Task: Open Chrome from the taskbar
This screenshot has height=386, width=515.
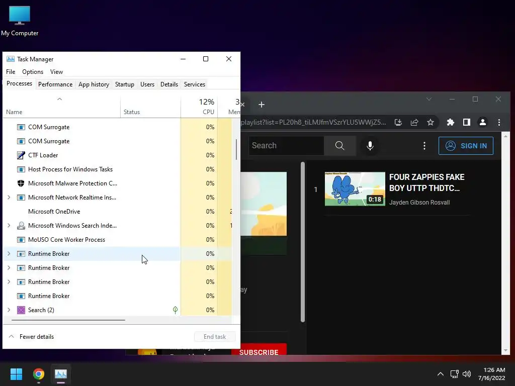Action: 39,374
